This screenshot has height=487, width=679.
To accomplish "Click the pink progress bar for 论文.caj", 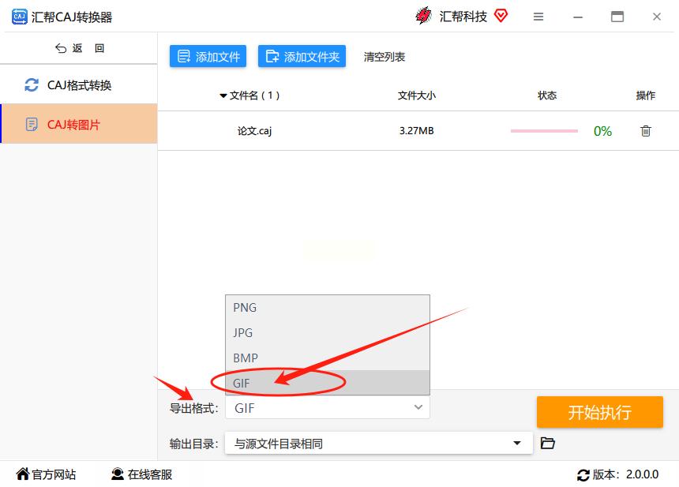I will (x=544, y=131).
